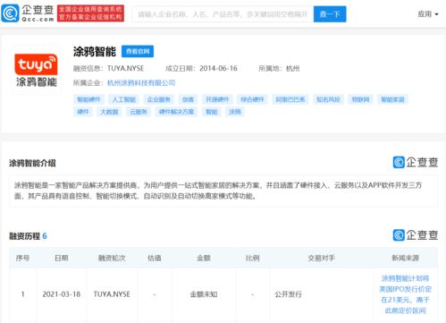Screen dimensions: 446x323
Task: Click the 估值 column header
Action: 155,258
